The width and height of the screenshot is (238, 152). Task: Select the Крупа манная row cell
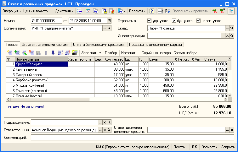[41, 69]
